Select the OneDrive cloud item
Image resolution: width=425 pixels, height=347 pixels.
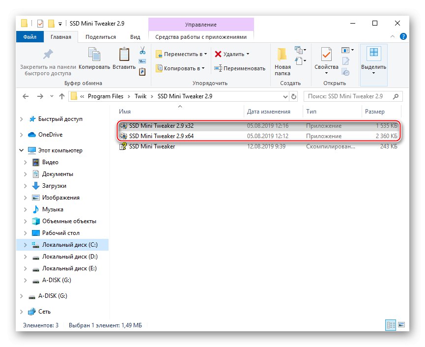(50, 135)
